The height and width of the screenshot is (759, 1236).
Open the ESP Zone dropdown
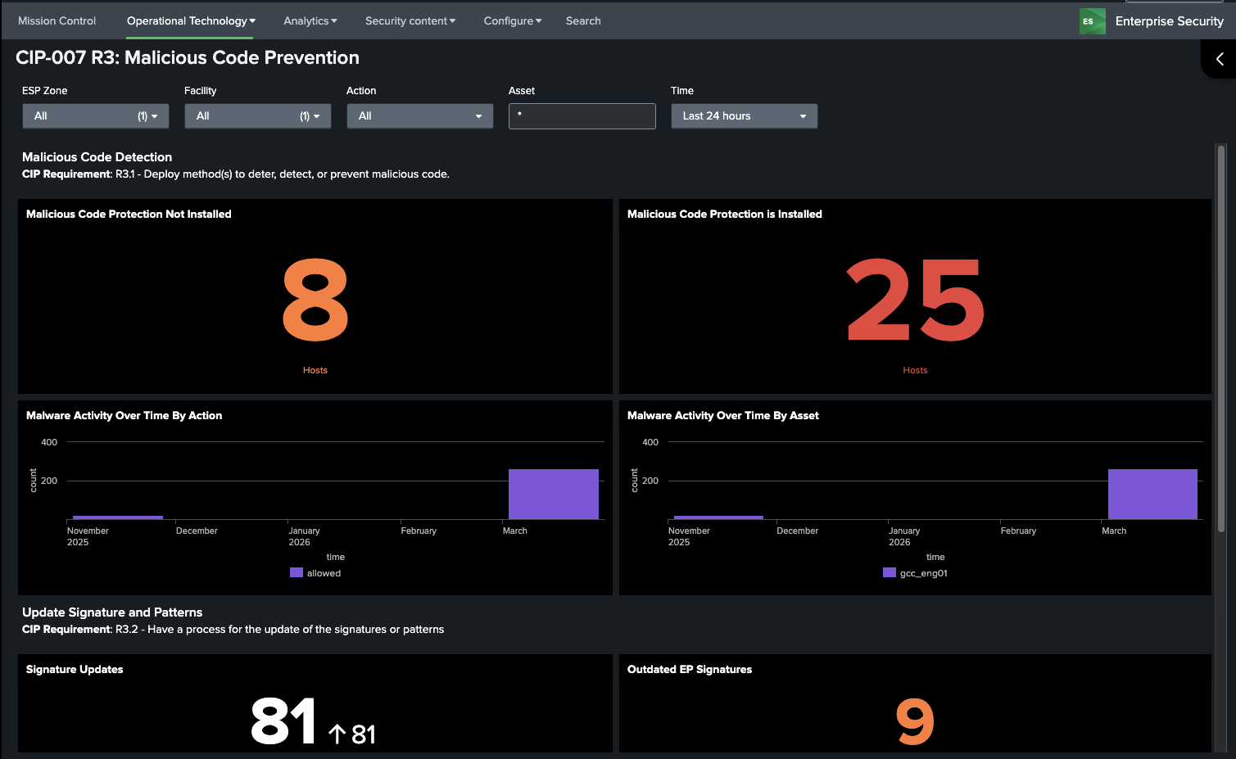[95, 116]
